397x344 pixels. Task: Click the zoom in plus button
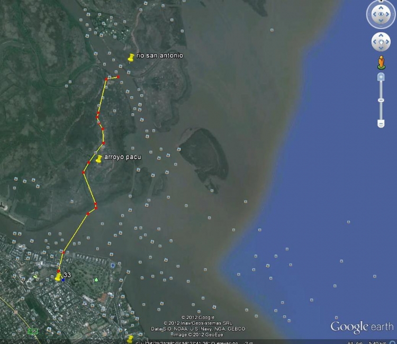(x=381, y=77)
